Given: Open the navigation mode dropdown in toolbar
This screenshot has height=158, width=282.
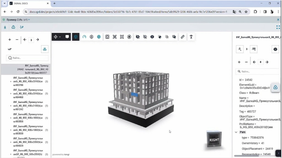Looking at the screenshot, I should coord(57,37).
